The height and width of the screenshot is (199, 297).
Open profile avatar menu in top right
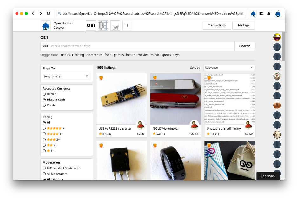(278, 14)
